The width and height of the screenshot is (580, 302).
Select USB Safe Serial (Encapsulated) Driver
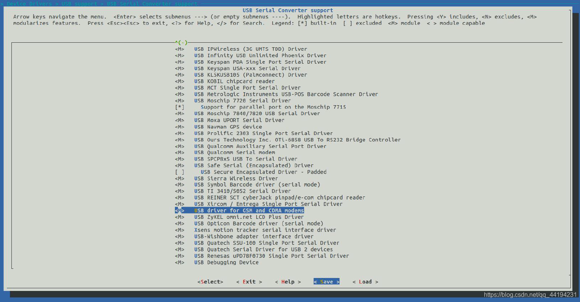coord(254,165)
